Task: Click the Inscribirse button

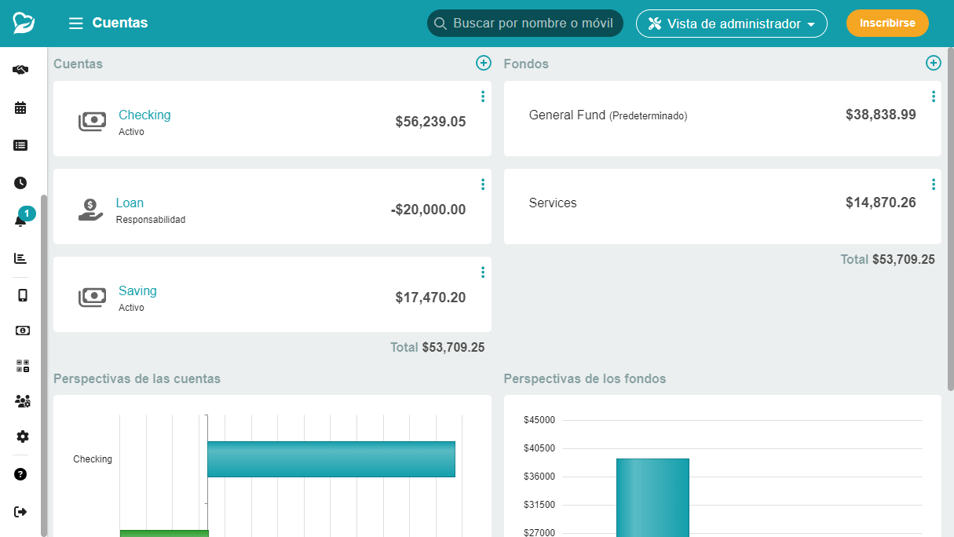Action: (x=887, y=24)
